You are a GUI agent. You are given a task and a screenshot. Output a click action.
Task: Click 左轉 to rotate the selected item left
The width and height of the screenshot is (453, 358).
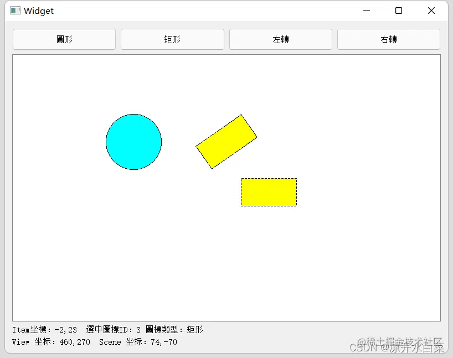(x=280, y=39)
